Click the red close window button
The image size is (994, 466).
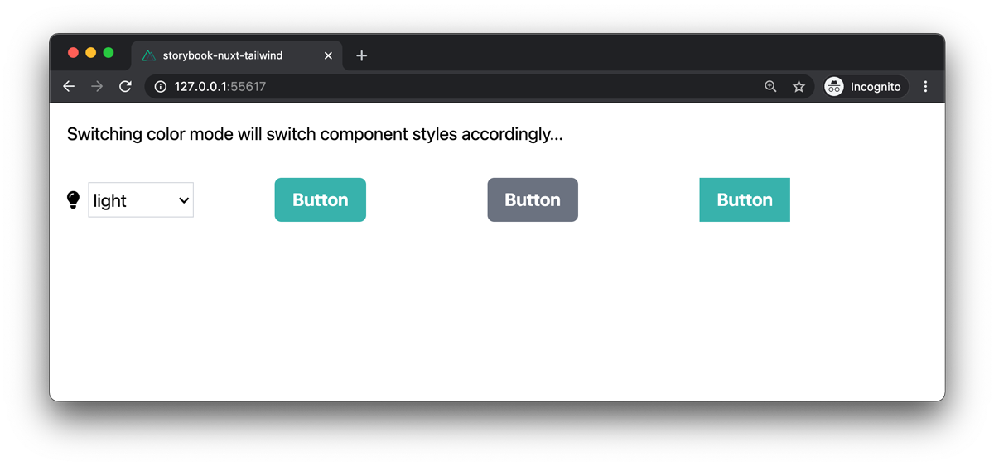coord(73,52)
